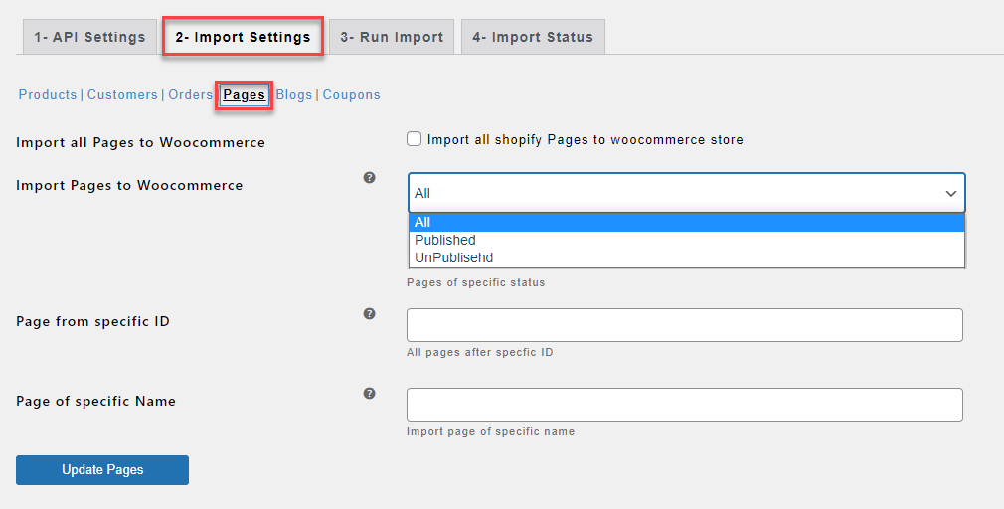The width and height of the screenshot is (1004, 509).
Task: Open the 1- API Settings tab
Action: [x=89, y=37]
